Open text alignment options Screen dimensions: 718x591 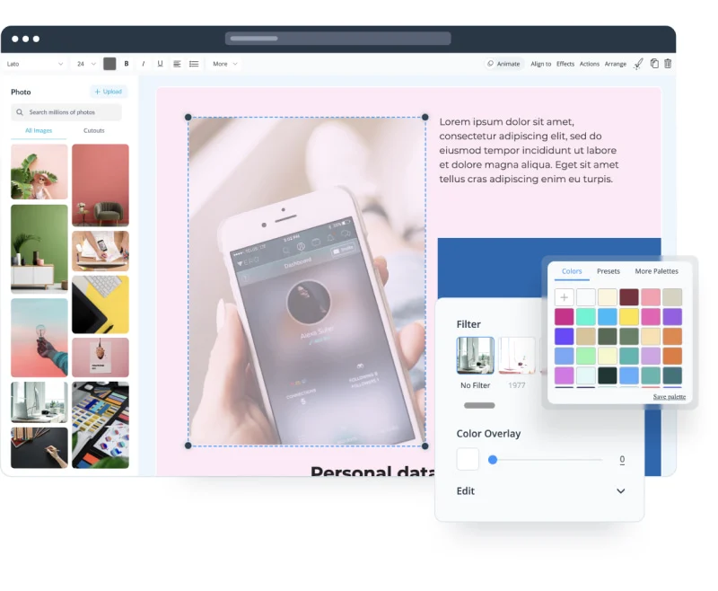(x=177, y=64)
